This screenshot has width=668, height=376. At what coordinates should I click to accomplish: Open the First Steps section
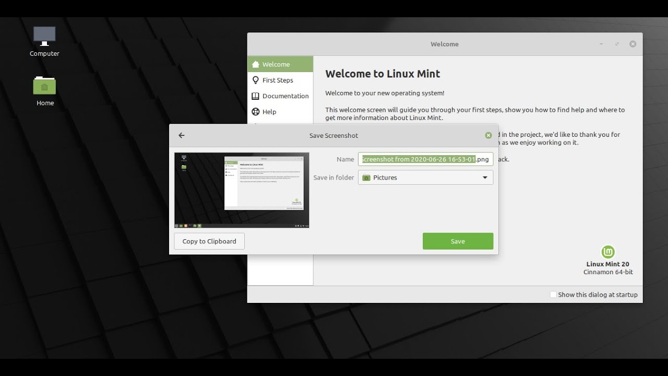[x=280, y=80]
